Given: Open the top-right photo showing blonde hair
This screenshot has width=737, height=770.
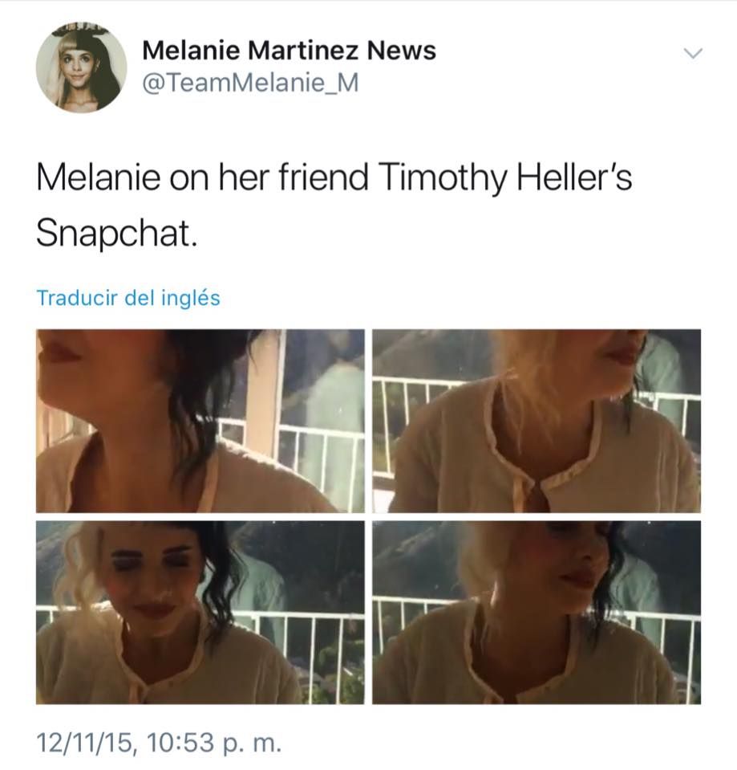Looking at the screenshot, I should pyautogui.click(x=537, y=421).
